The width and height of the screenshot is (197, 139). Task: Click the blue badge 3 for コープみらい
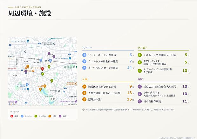pos(84,68)
